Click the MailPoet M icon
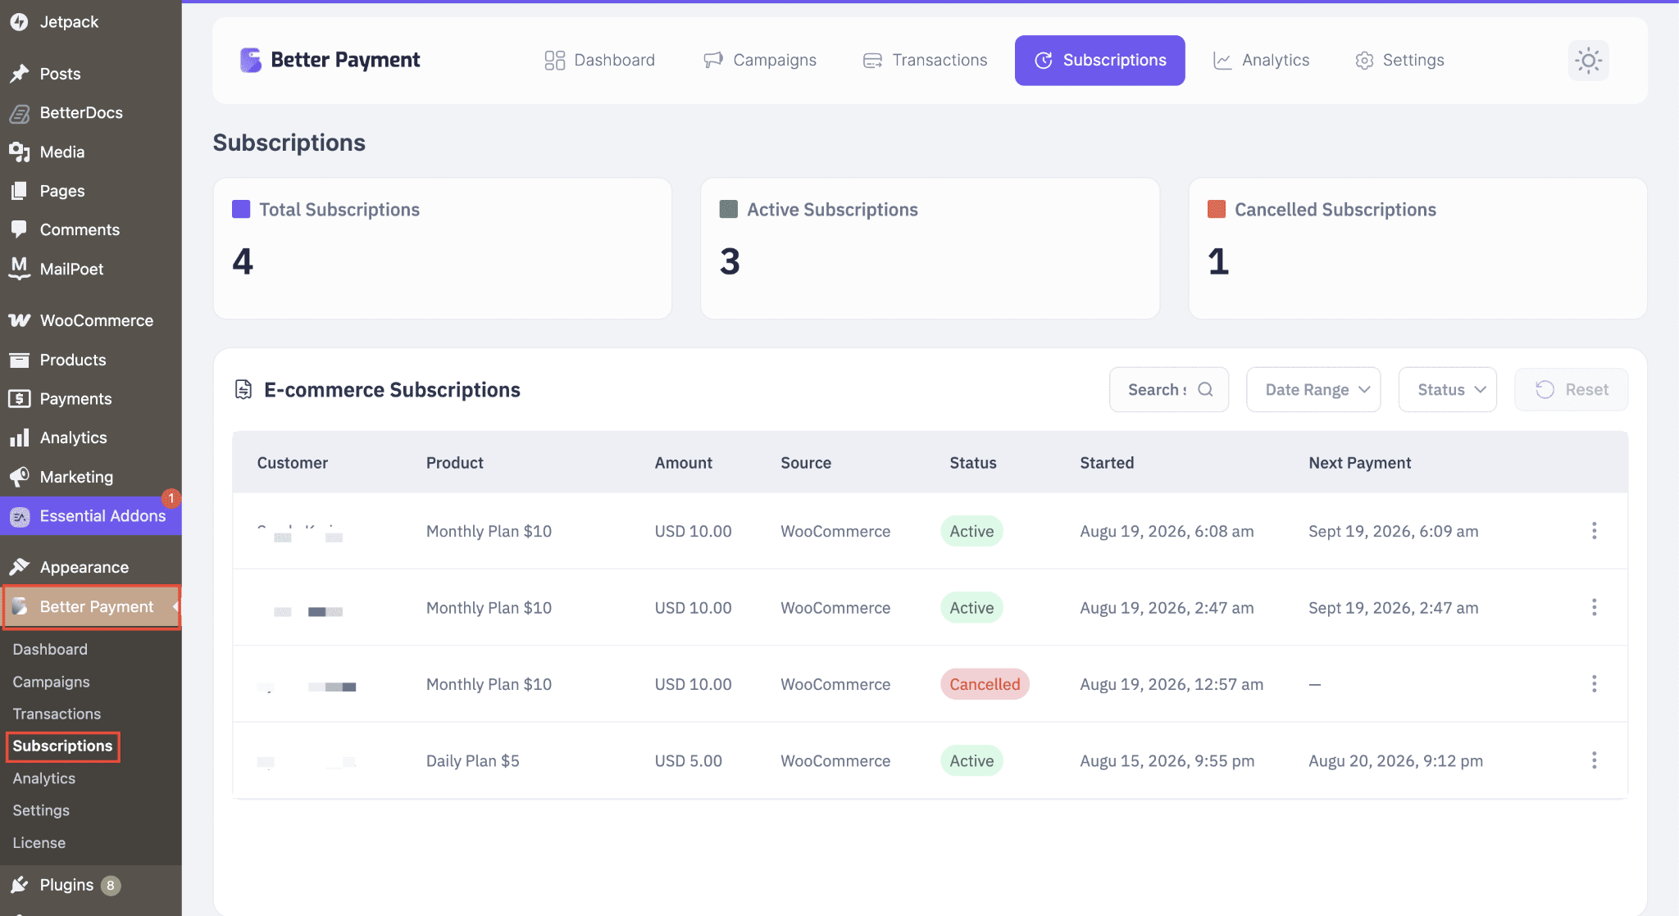The image size is (1679, 916). point(20,269)
